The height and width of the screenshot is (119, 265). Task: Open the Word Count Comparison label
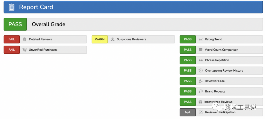tap(221, 50)
